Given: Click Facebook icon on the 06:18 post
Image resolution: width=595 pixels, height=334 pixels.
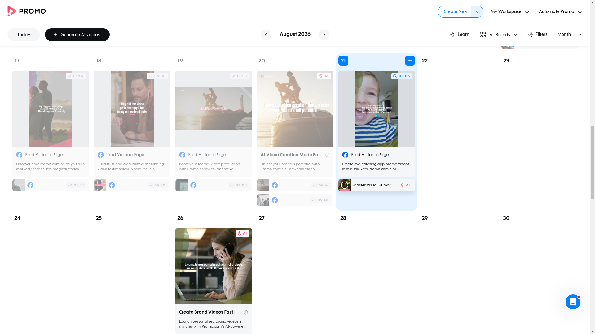Looking at the screenshot, I should tap(30, 185).
